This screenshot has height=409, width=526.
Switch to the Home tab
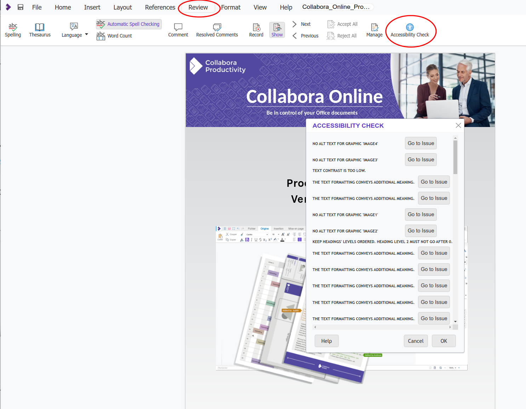pyautogui.click(x=63, y=7)
